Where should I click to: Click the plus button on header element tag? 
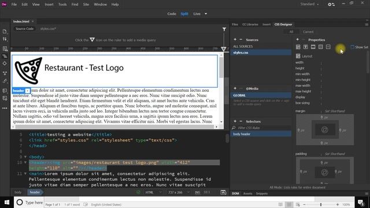(28, 91)
